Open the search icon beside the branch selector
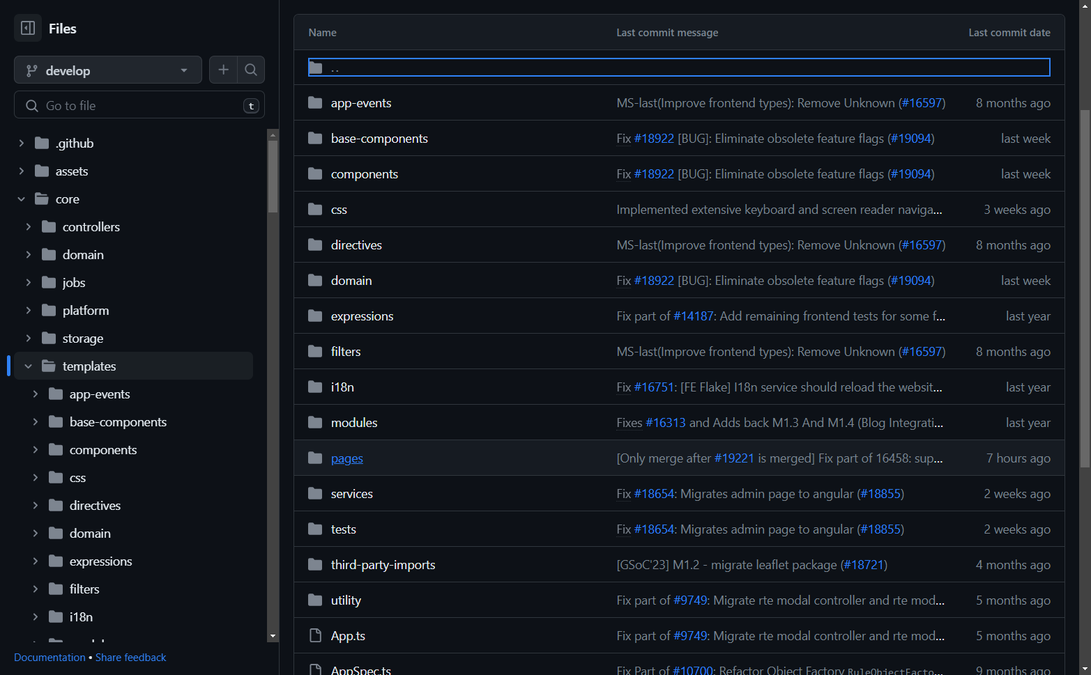The image size is (1091, 675). (x=251, y=70)
